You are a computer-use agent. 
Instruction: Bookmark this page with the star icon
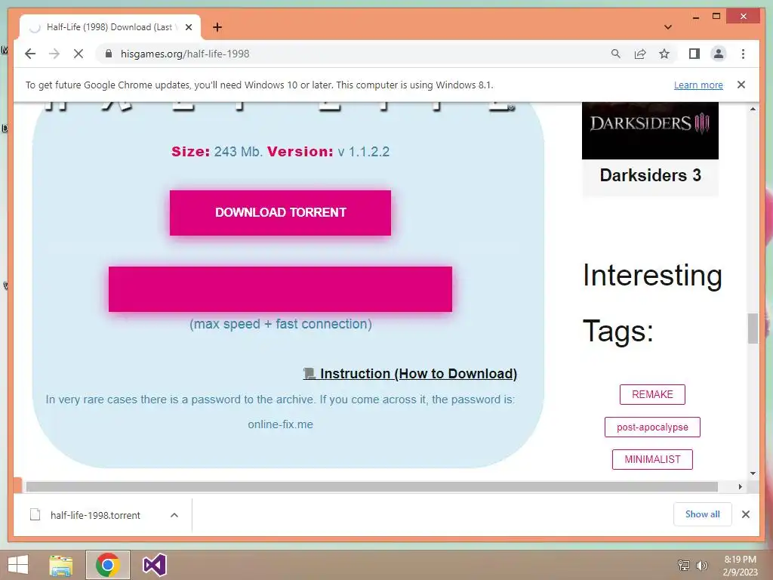(x=664, y=54)
